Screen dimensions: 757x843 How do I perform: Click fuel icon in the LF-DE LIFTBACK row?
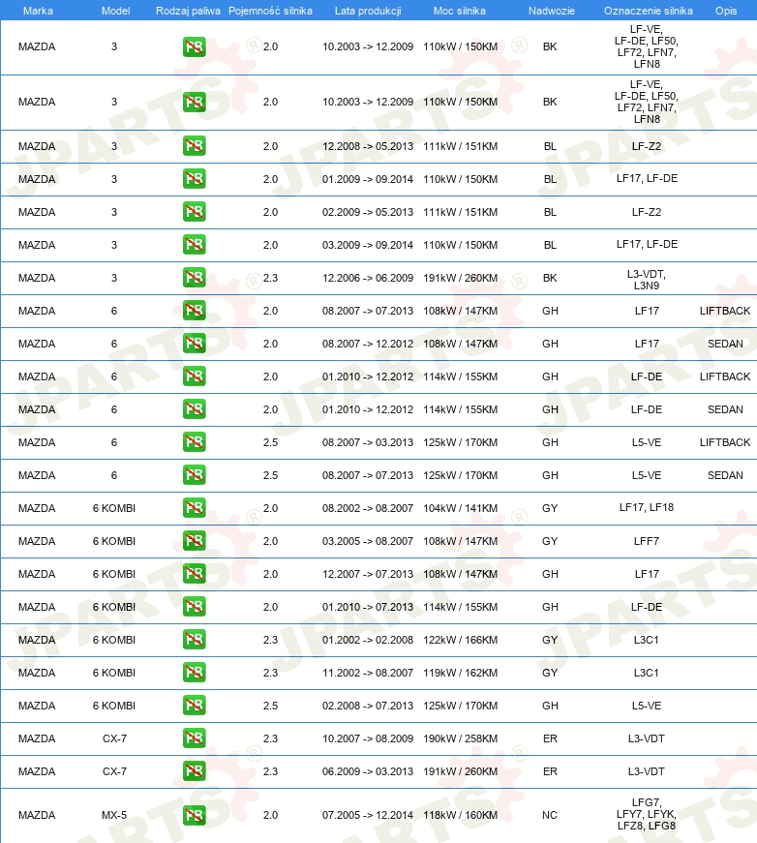pyautogui.click(x=194, y=376)
